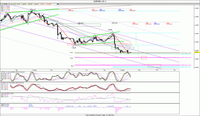Viewport: 200px width, 116px height.
Task: Click the F button in chart toolbar
Action: coord(4,4)
